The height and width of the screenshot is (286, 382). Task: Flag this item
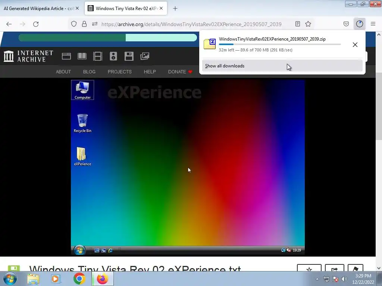[355, 268]
